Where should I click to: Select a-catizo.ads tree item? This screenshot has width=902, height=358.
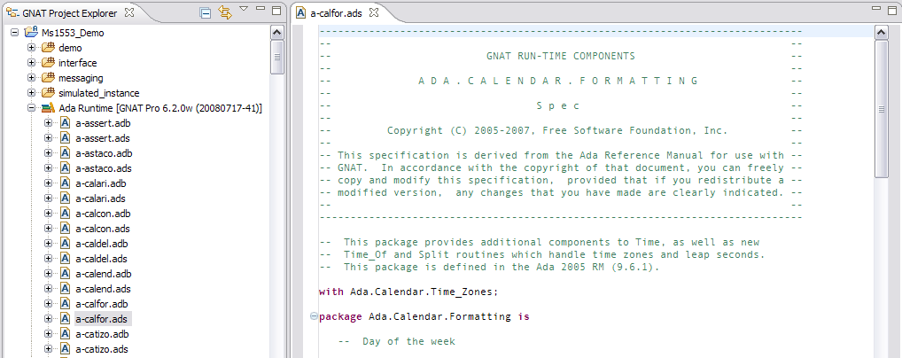(102, 348)
